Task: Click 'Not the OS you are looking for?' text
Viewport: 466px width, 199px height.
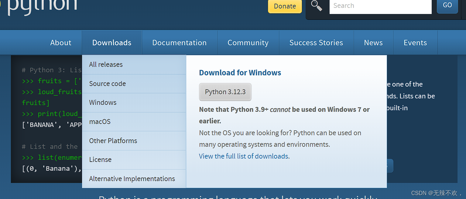Action: tap(245, 133)
